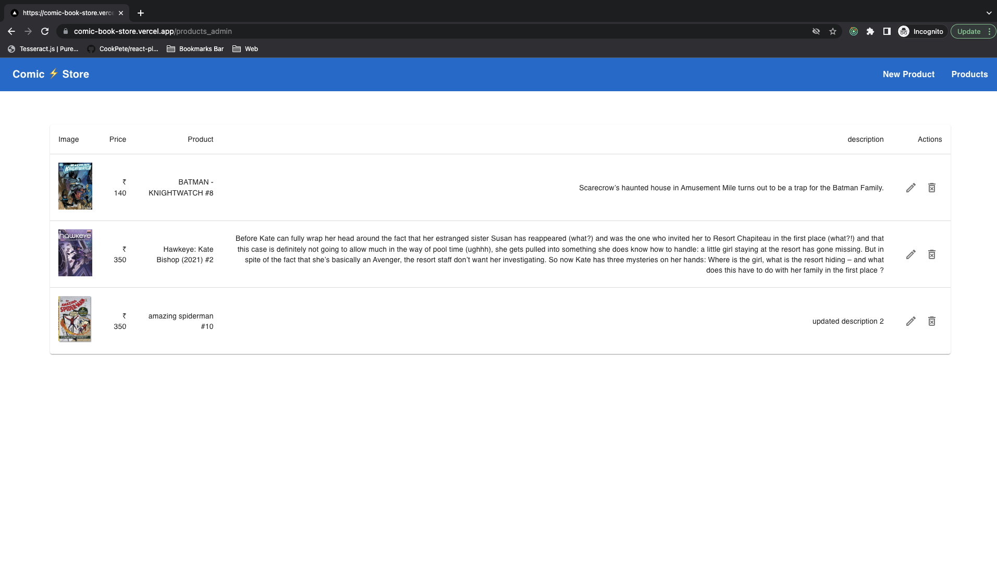The height and width of the screenshot is (563, 997).
Task: Select the 'updated description 2' text
Action: pos(848,321)
